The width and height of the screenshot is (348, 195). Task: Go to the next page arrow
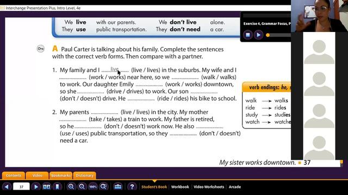click(36, 187)
